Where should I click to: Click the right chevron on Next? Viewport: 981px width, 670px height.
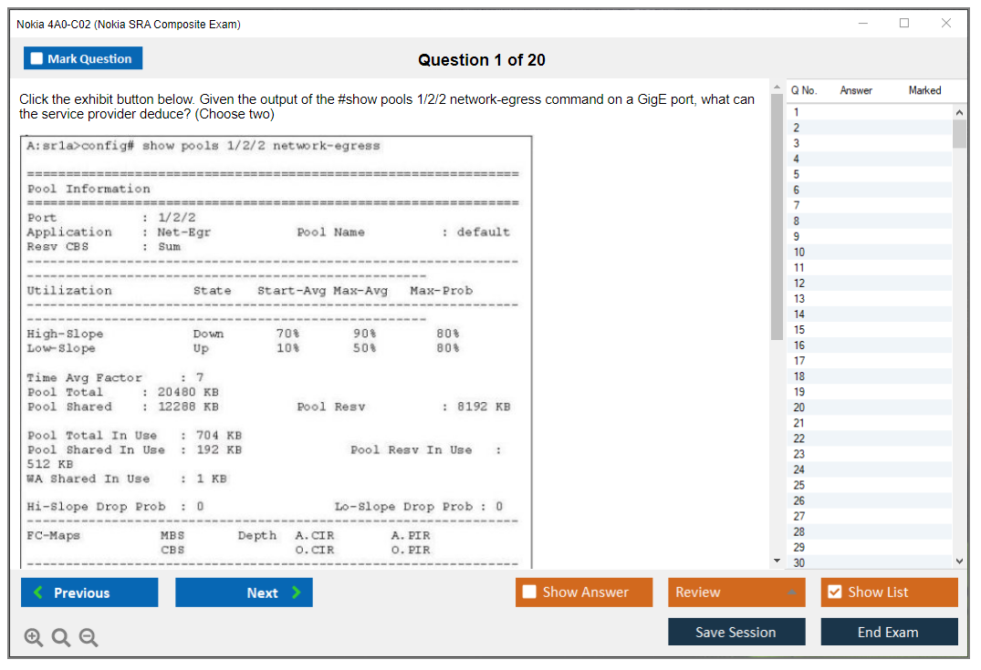click(296, 593)
